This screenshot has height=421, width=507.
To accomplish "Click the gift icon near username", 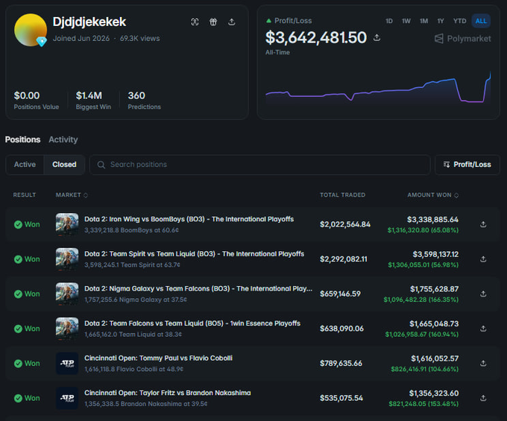I will point(213,22).
